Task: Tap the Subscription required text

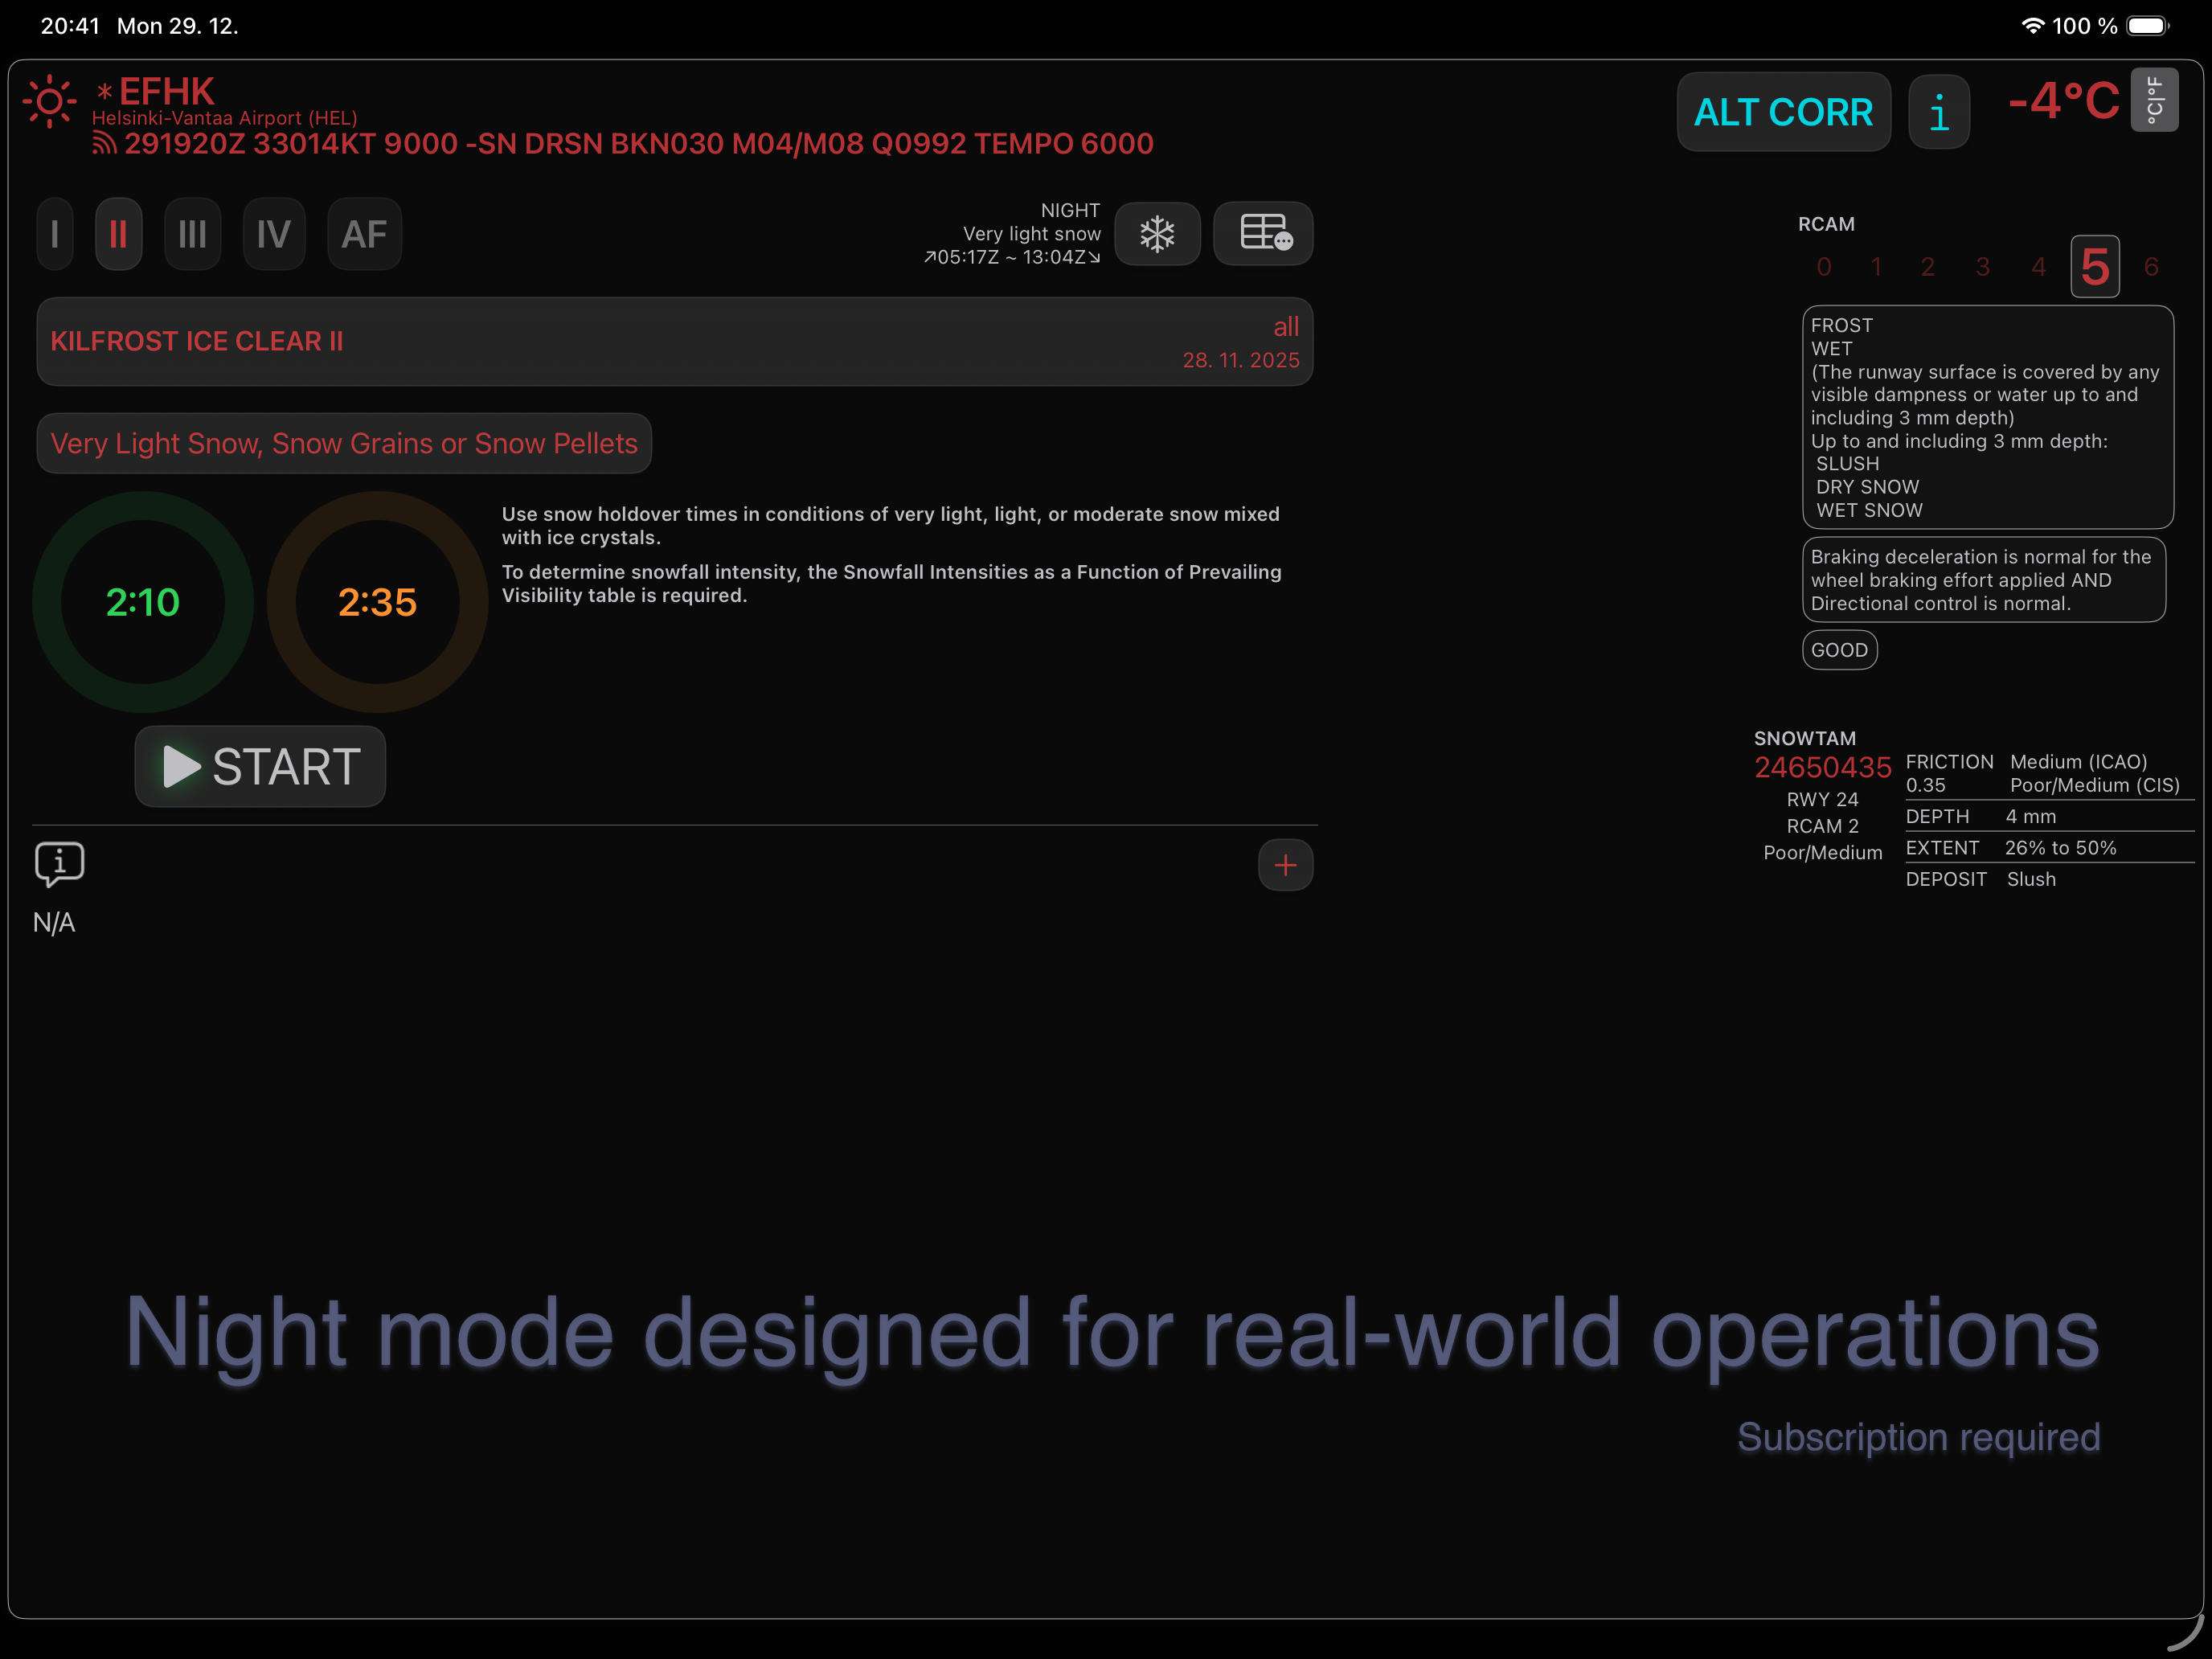Action: pos(1918,1437)
